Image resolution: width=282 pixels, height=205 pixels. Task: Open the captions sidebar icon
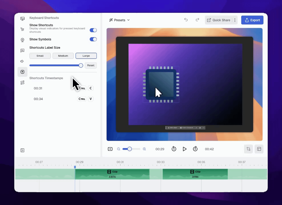[x=23, y=51]
